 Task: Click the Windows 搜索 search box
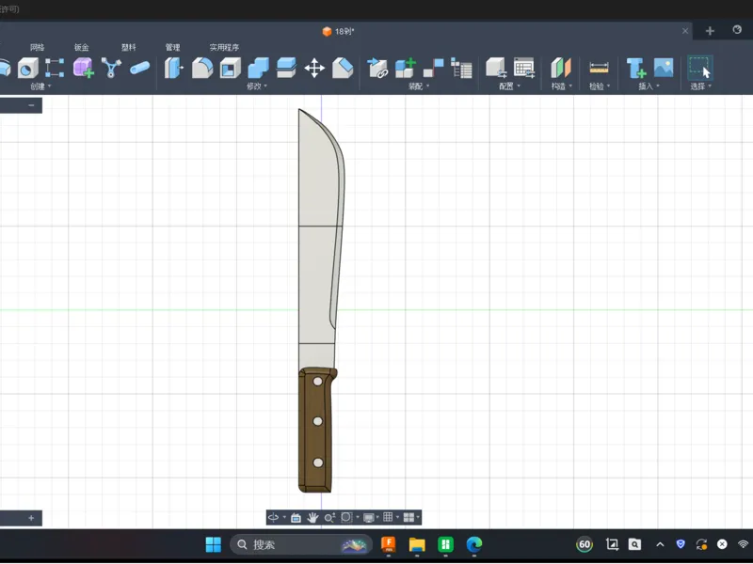click(301, 545)
